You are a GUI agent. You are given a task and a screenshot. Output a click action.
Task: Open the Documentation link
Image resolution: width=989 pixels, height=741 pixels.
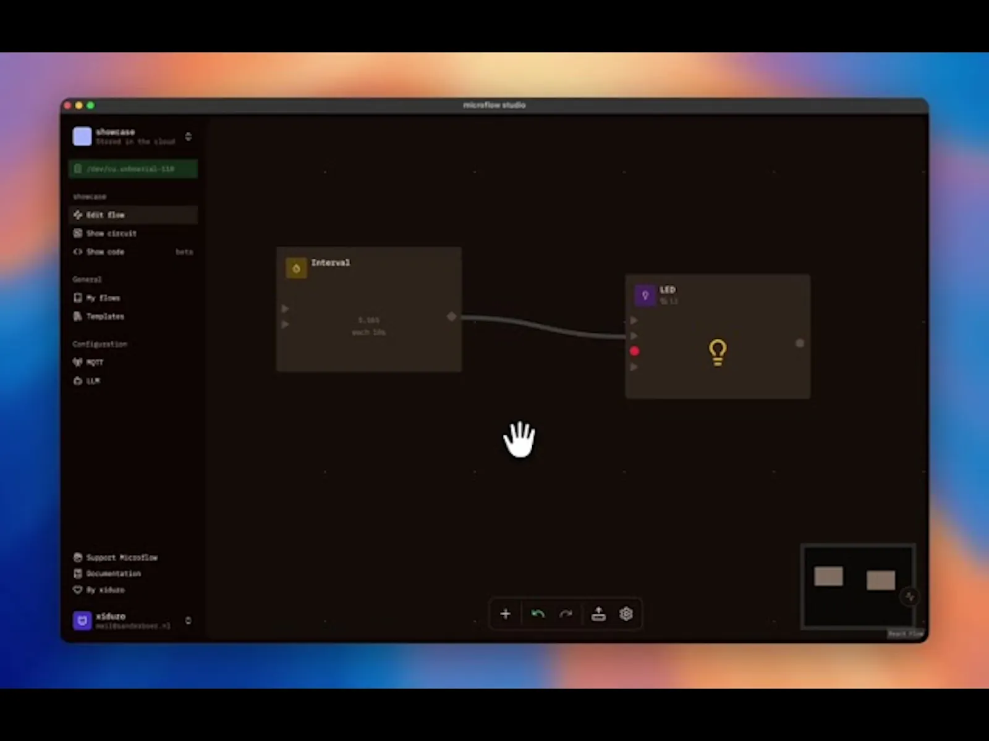point(108,574)
